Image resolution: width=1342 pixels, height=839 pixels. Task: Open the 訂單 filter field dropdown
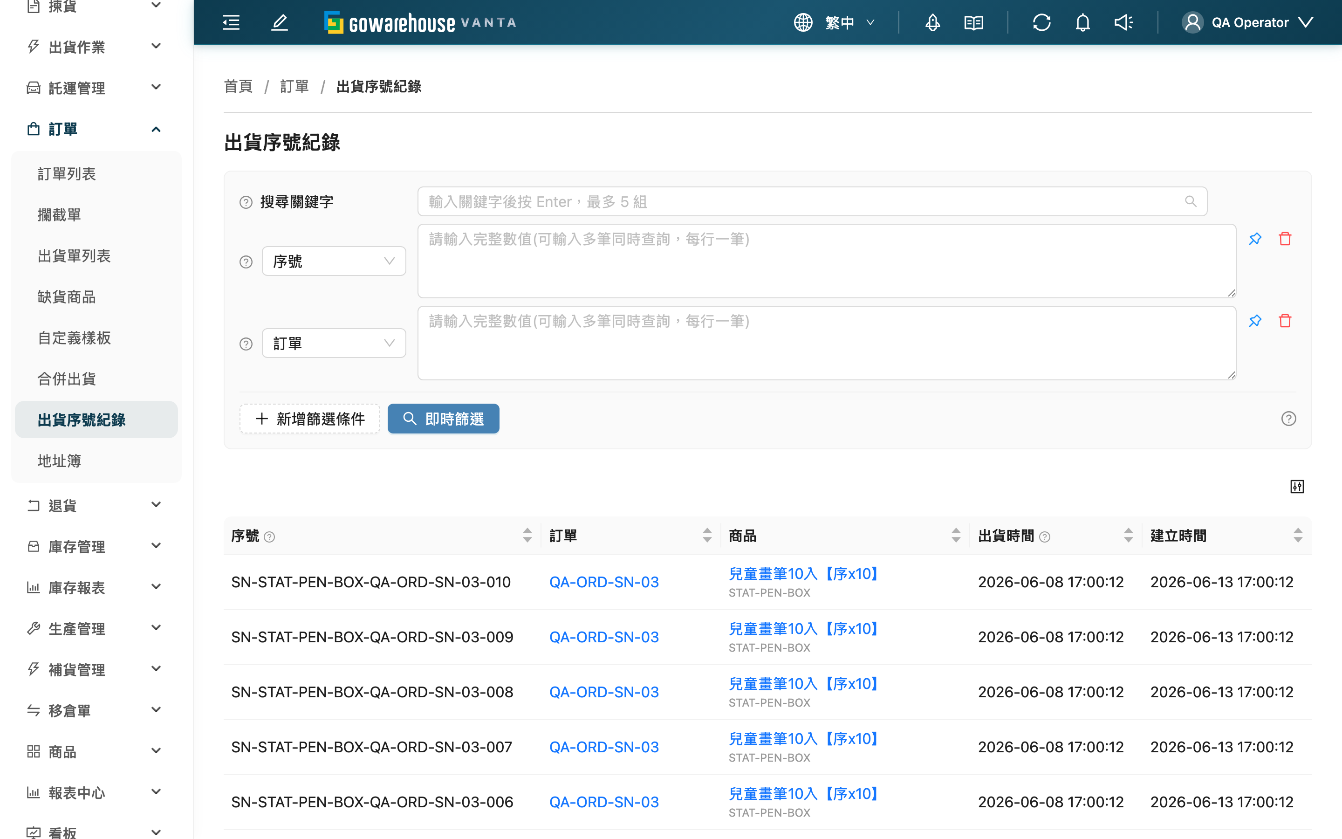tap(334, 343)
